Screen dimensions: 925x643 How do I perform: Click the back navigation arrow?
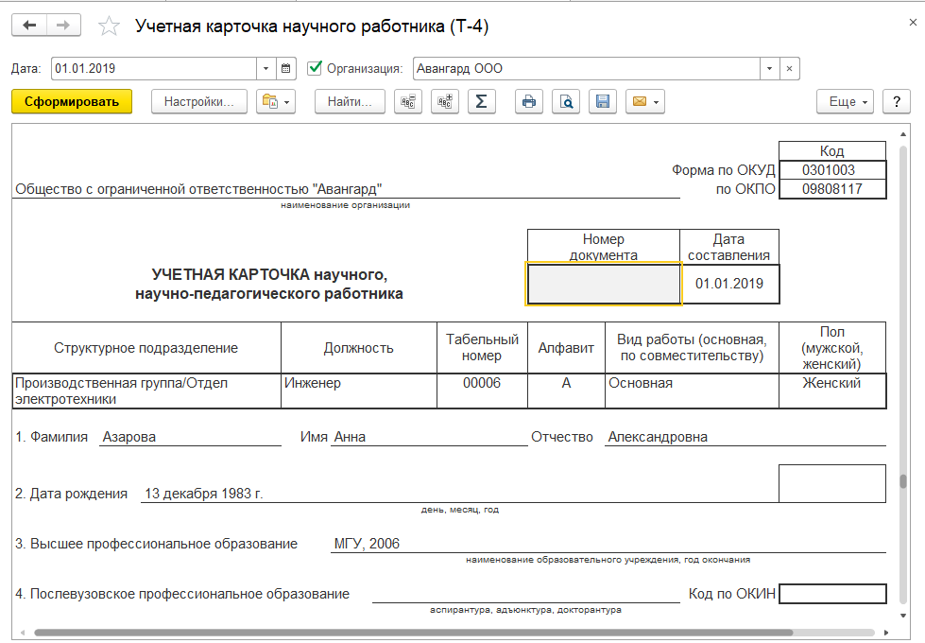(29, 26)
